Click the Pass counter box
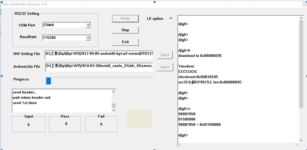The image size is (307, 150). (66, 124)
